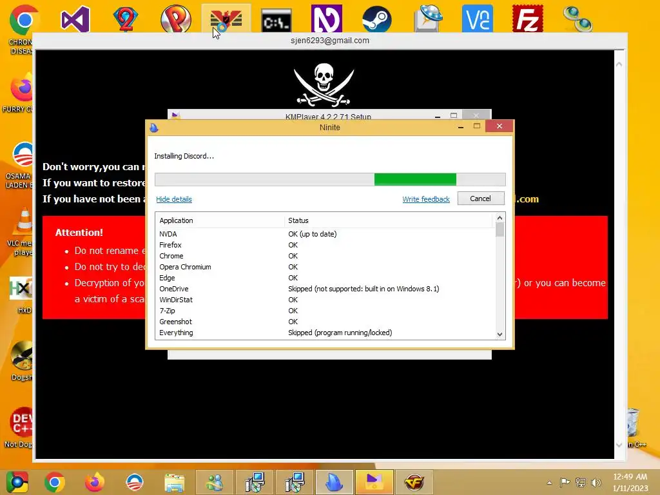
Task: Click the sjen6293@gmail.com window title bar
Action: tap(330, 41)
